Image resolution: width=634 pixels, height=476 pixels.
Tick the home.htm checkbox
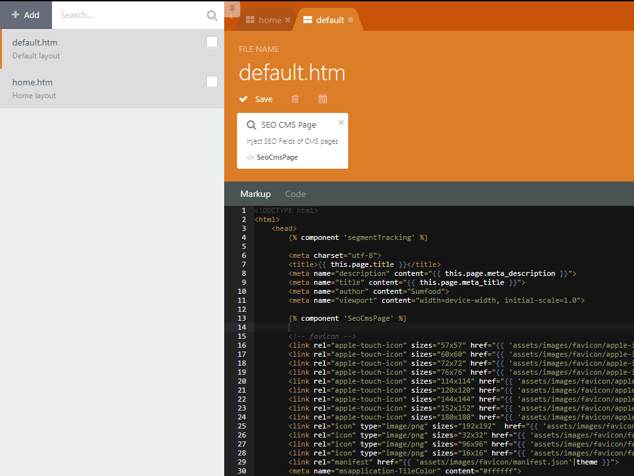(212, 81)
